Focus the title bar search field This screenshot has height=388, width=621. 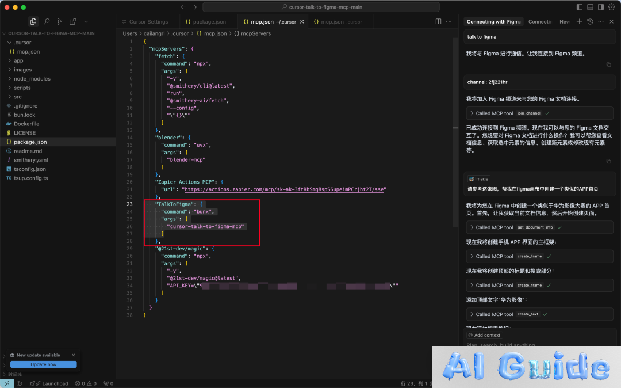coord(321,7)
